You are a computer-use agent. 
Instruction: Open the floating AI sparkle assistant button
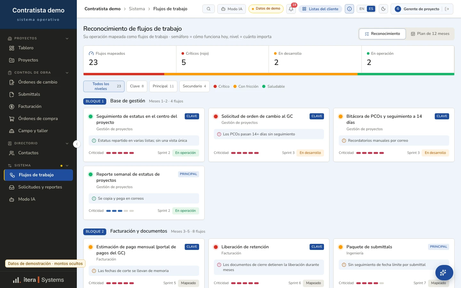[x=444, y=273]
